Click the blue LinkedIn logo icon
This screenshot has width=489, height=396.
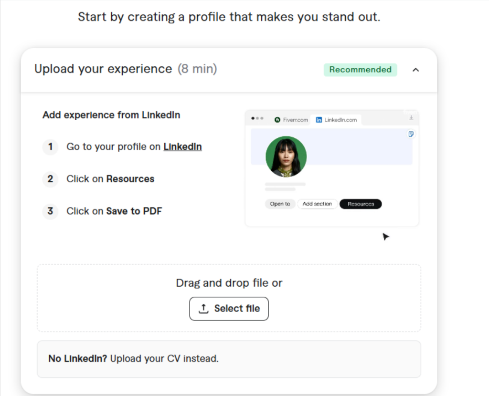(319, 120)
